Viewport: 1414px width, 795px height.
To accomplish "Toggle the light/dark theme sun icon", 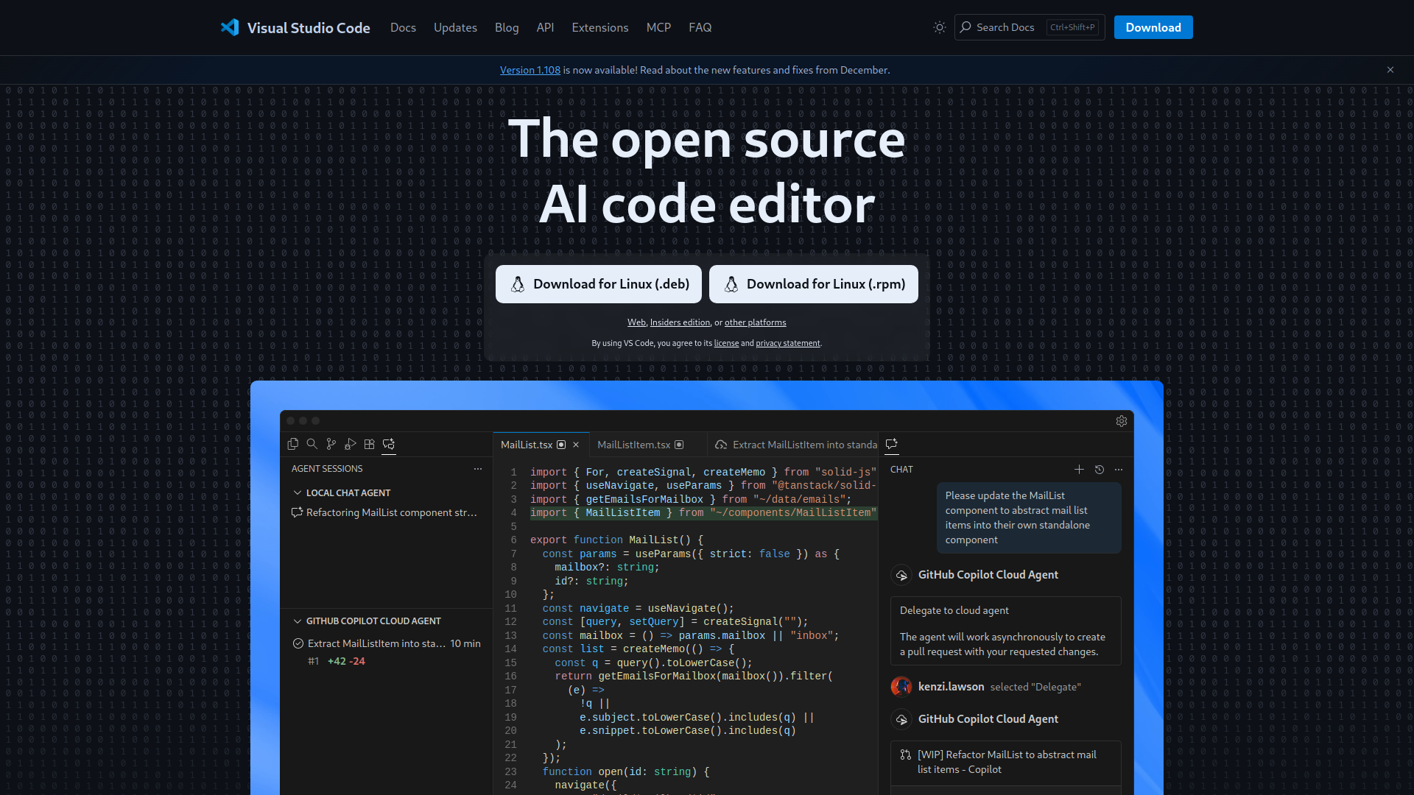I will tap(939, 27).
